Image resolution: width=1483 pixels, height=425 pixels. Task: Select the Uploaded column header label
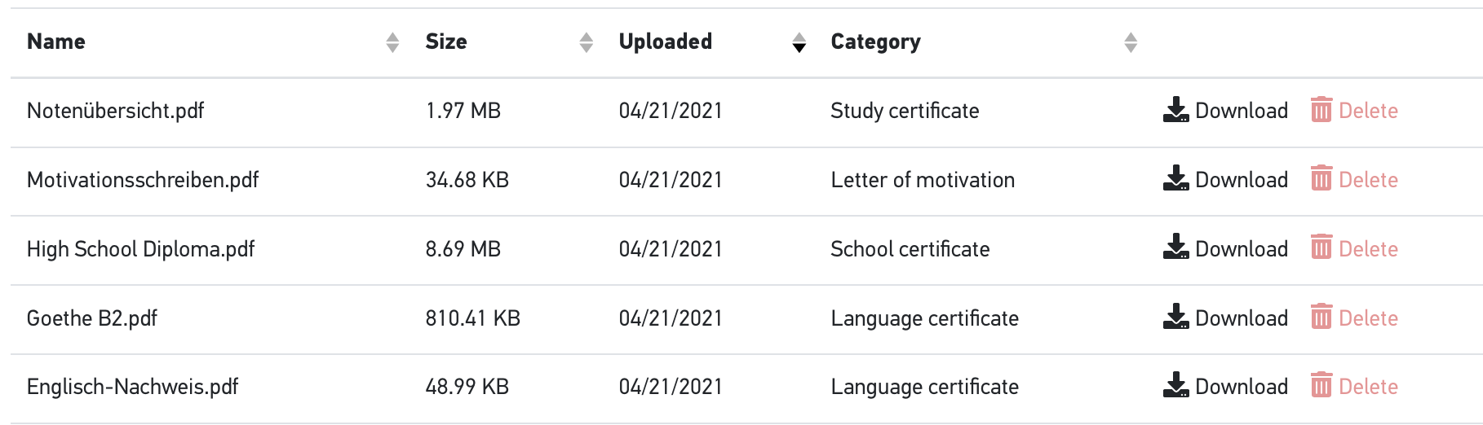665,42
